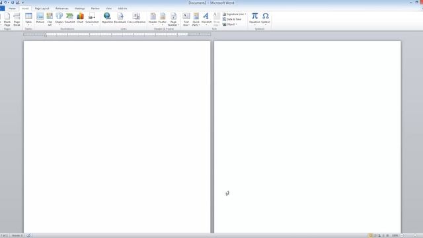The width and height of the screenshot is (423, 238).
Task: Open the Symbol omega menu
Action: [x=266, y=19]
